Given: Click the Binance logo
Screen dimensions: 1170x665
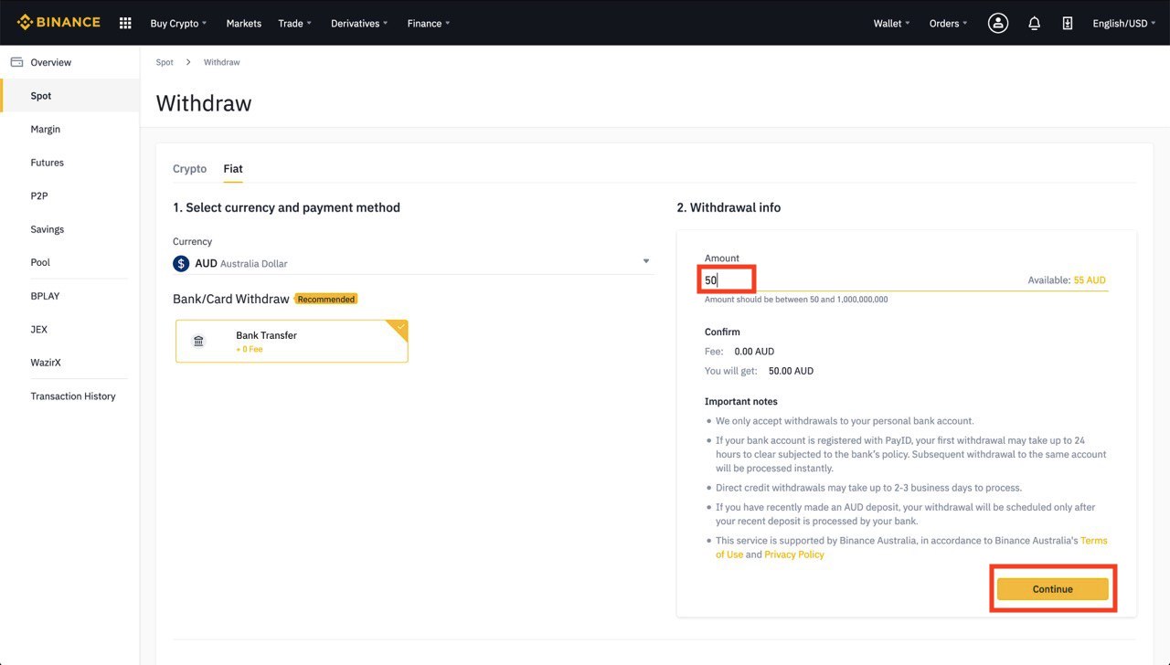Looking at the screenshot, I should 58,23.
